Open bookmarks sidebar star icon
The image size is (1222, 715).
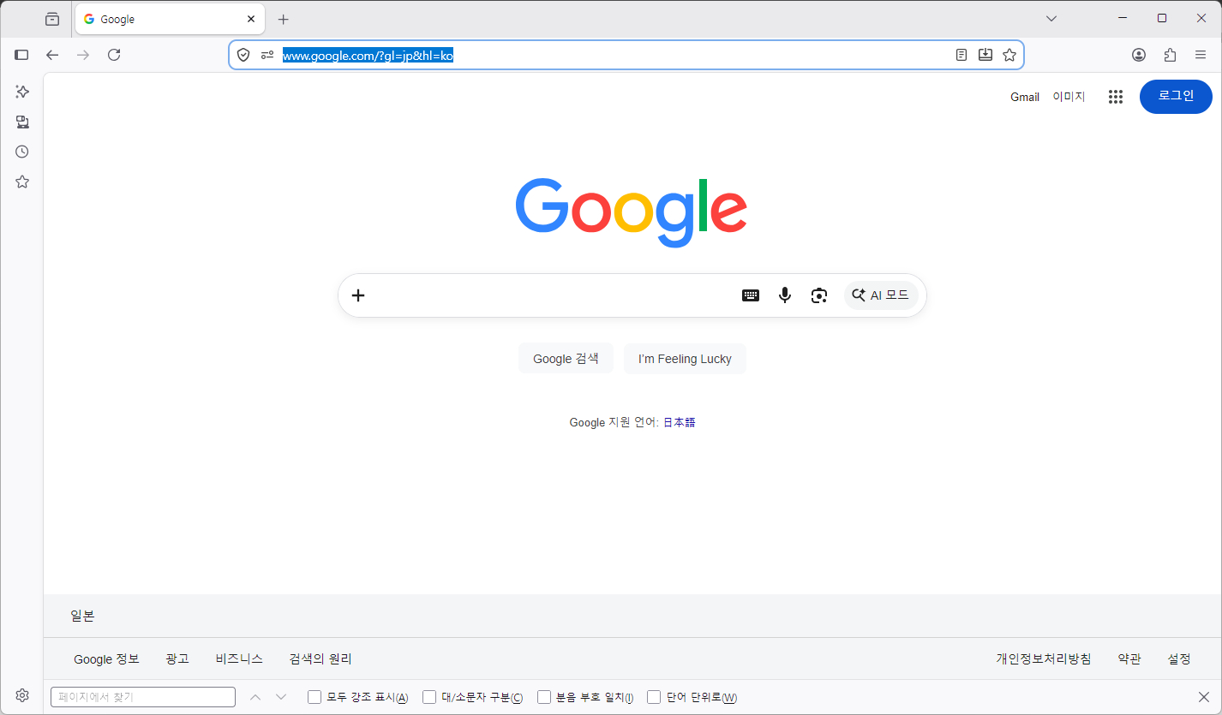click(22, 182)
